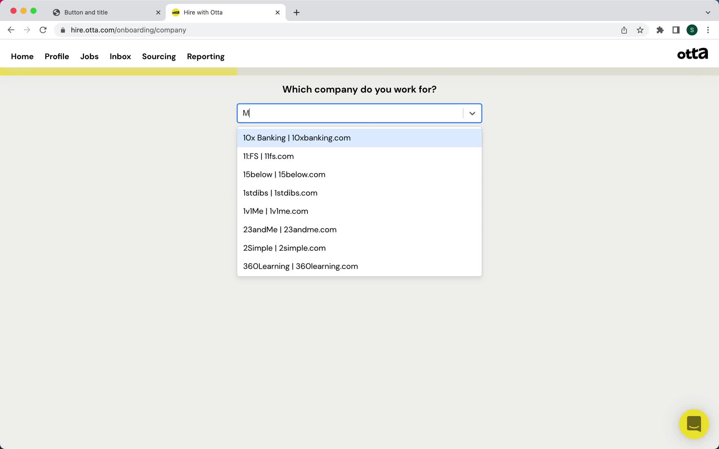Click the bookmark star icon in browser
This screenshot has width=719, height=449.
640,30
